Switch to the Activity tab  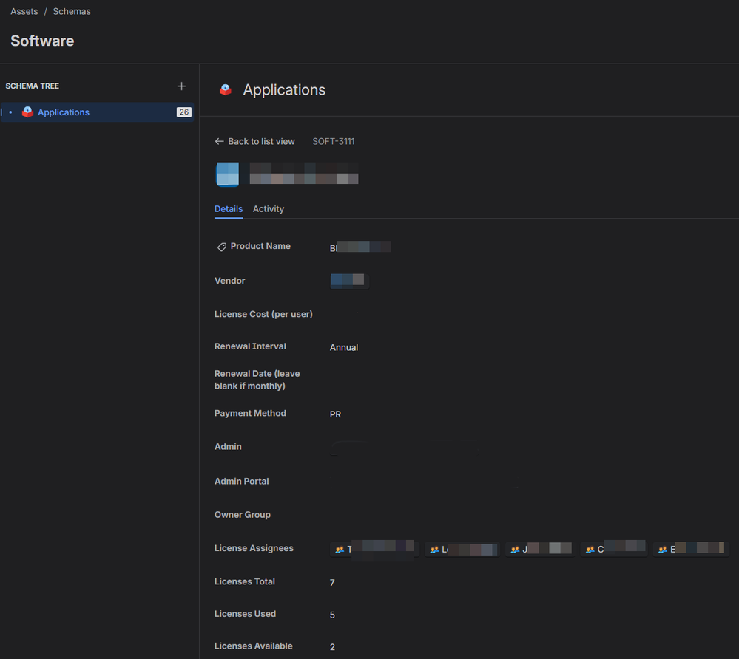pyautogui.click(x=269, y=209)
